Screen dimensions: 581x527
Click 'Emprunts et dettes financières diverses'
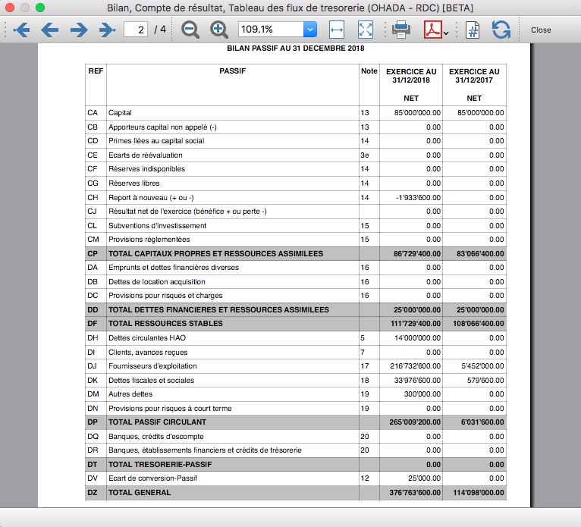click(x=174, y=268)
